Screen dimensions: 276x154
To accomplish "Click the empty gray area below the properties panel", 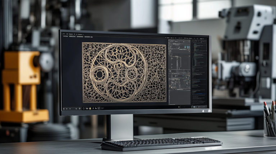I will click(x=179, y=98).
